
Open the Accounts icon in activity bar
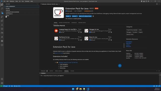pos(2,79)
